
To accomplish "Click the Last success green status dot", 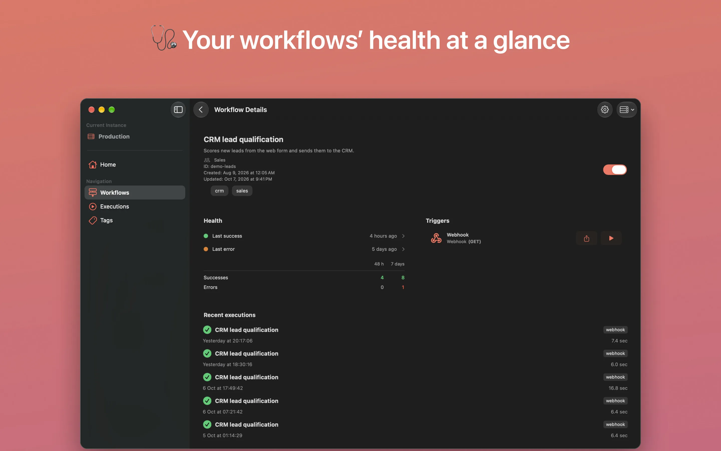I will [x=206, y=236].
